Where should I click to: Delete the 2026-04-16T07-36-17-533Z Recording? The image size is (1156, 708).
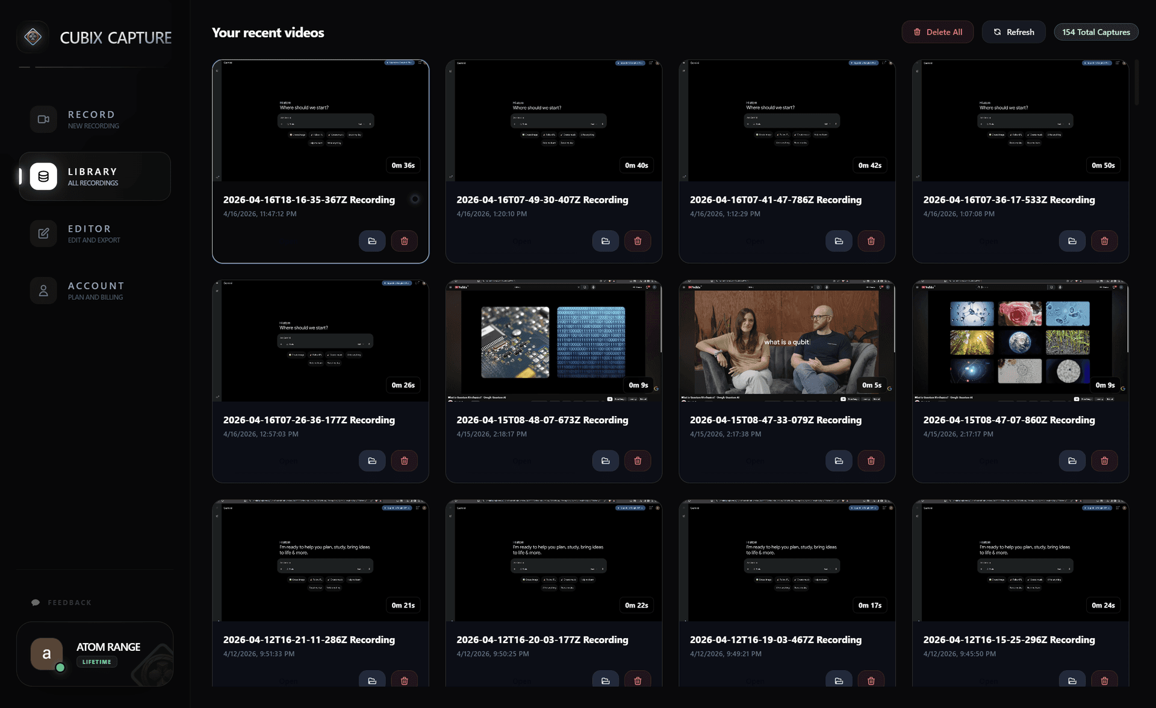click(1104, 241)
